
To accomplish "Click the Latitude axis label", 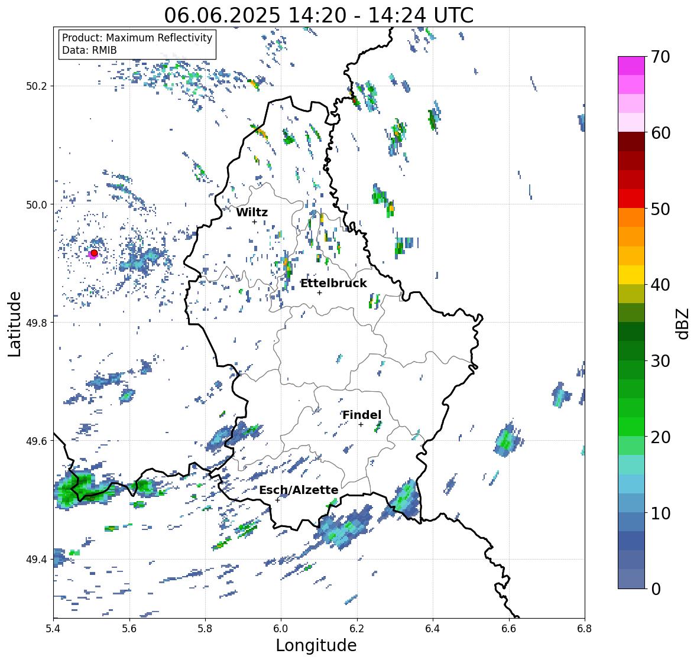I will tap(14, 324).
